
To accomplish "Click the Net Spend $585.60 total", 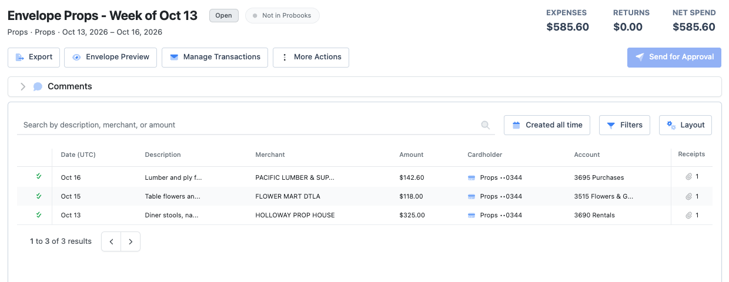I will 694,27.
